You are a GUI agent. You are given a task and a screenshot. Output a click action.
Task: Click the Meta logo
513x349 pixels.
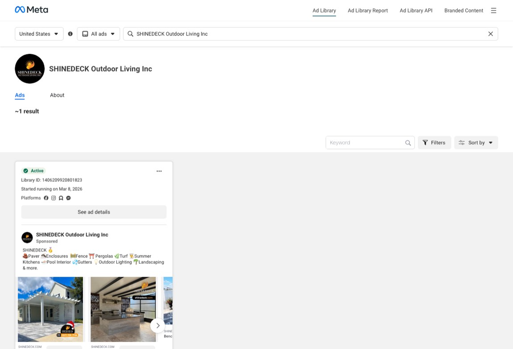[x=31, y=10]
